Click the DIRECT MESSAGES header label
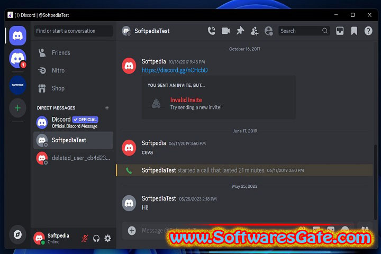Screen dimensions: 381x254 pos(56,107)
